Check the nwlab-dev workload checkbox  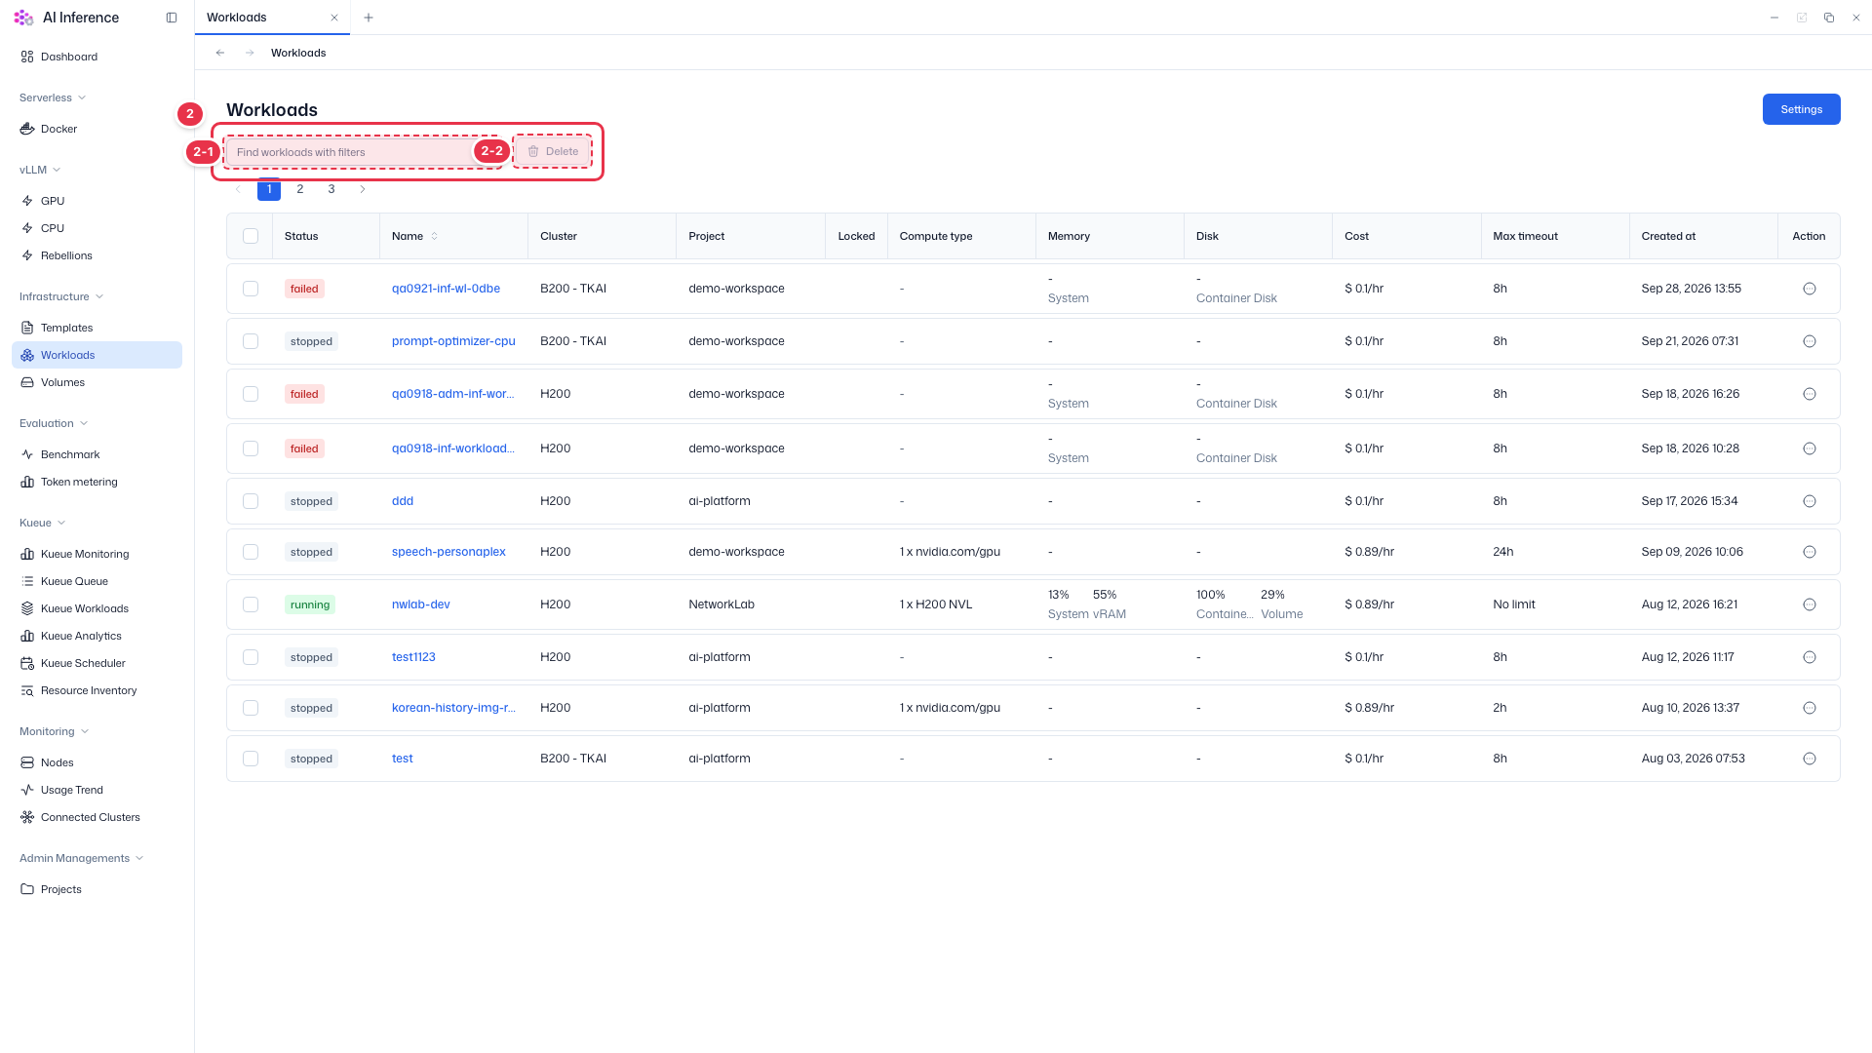click(251, 604)
